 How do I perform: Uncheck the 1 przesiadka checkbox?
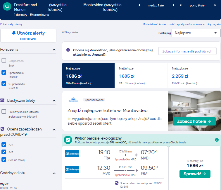click(x=4, y=72)
